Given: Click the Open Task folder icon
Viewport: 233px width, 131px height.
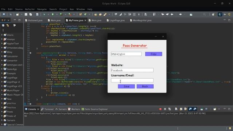Looking at the screenshot, I should pos(100,15).
